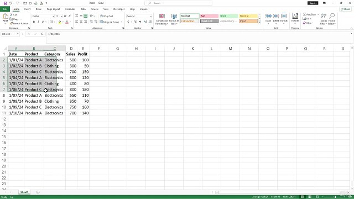The height and width of the screenshot is (199, 354).
Task: Expand the Fill dropdown in Editing group
Action: (x=310, y=19)
